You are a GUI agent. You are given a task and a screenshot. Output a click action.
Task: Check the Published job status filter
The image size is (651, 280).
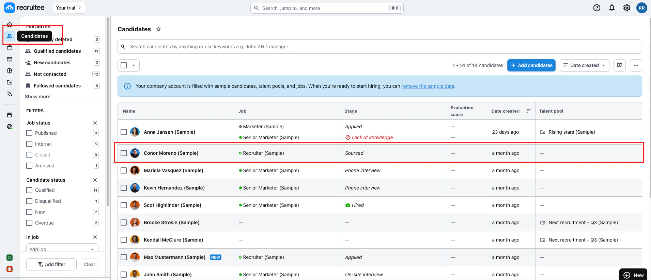click(29, 133)
